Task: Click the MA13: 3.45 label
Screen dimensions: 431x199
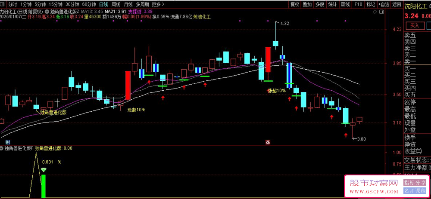Action: [x=93, y=12]
